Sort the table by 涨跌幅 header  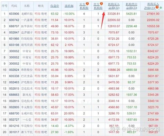coord(69,6)
